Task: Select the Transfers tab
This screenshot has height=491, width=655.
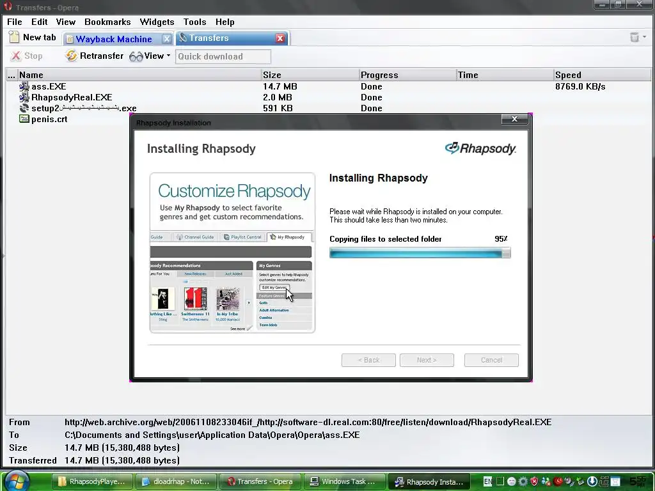Action: [226, 38]
